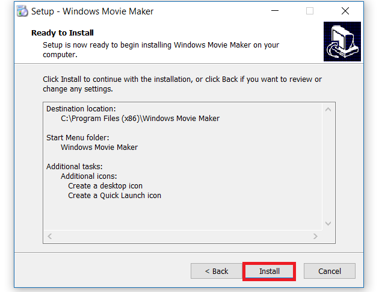379x292 pixels.
Task: Click the Install button
Action: click(x=269, y=271)
